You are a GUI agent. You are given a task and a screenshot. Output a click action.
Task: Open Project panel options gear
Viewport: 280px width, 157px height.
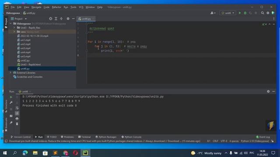tap(68, 18)
